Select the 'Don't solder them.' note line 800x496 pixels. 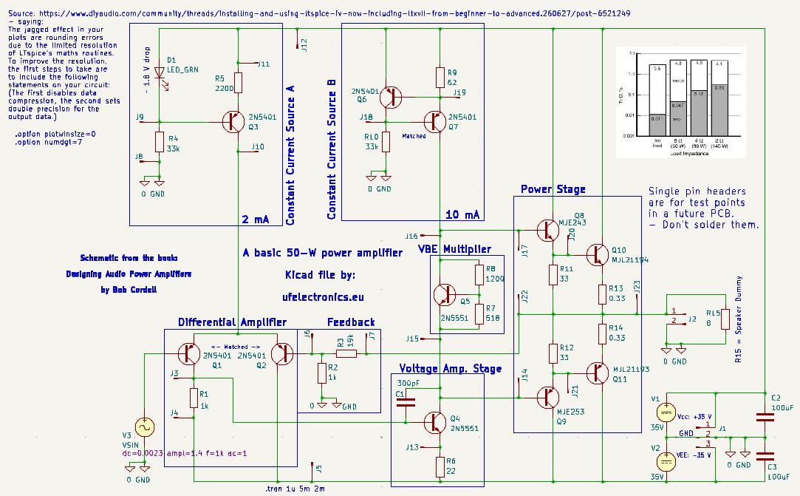point(704,225)
